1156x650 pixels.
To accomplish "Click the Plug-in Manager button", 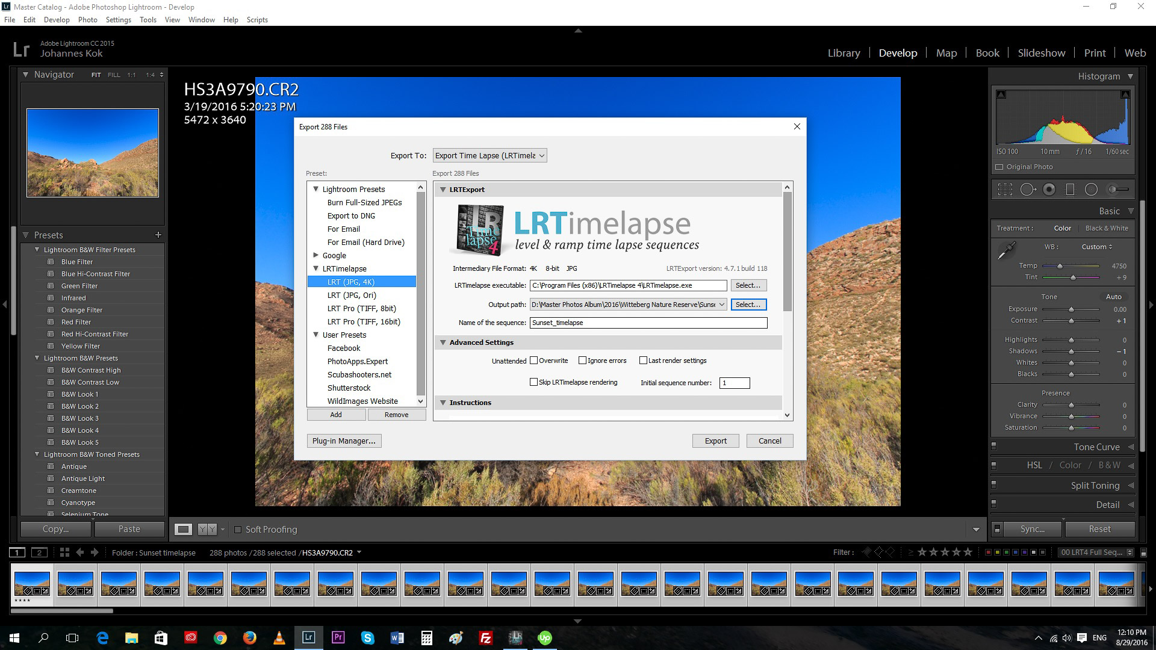I will 343,441.
